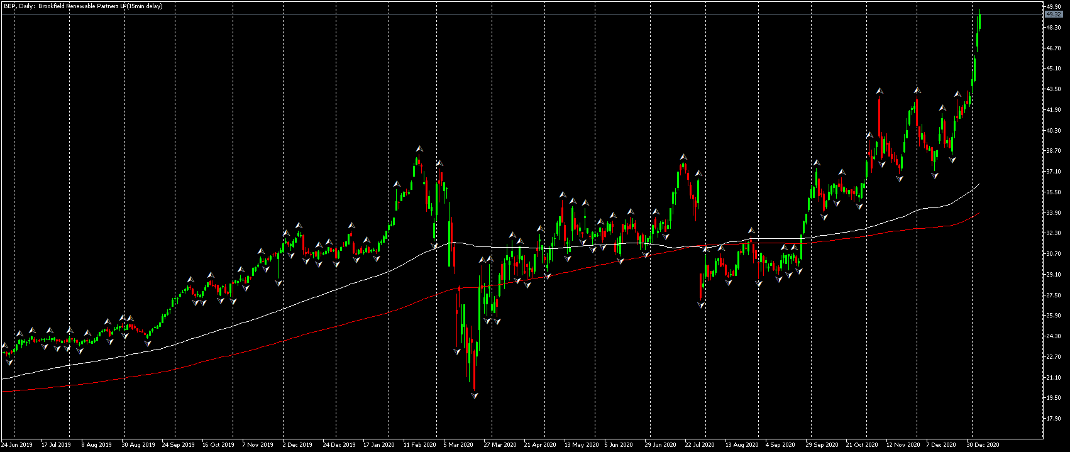1070x452 pixels.
Task: Select the 30 Dec 2020 date label
Action: (983, 444)
